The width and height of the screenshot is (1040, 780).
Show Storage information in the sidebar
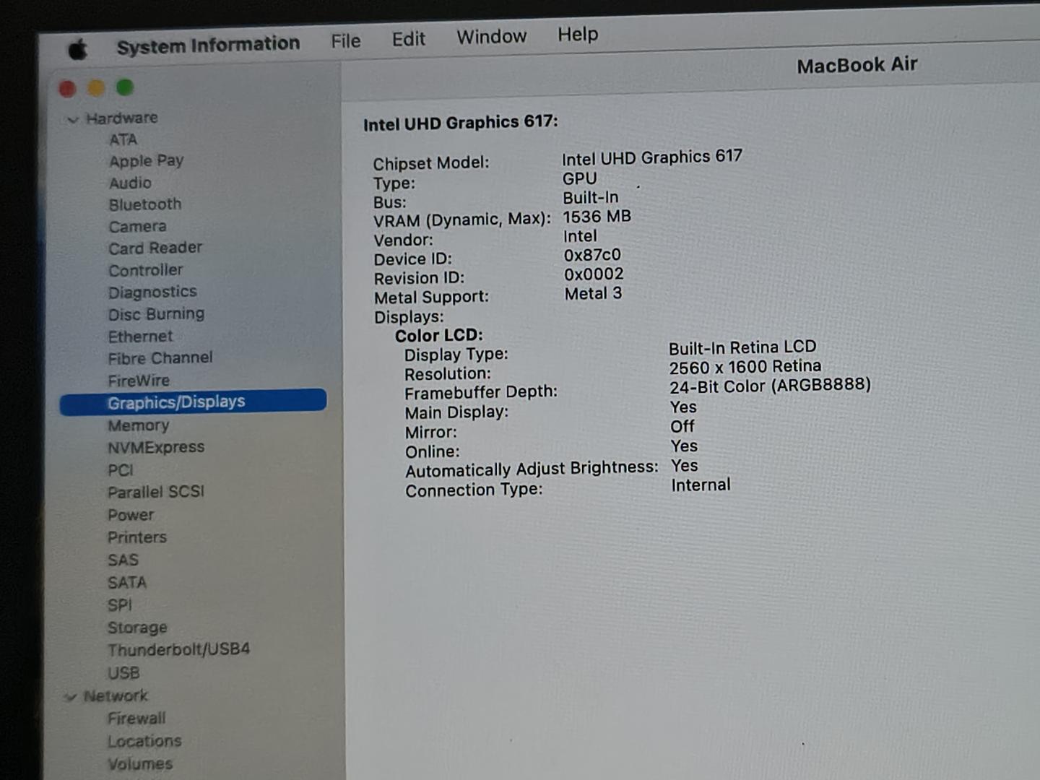coord(137,628)
